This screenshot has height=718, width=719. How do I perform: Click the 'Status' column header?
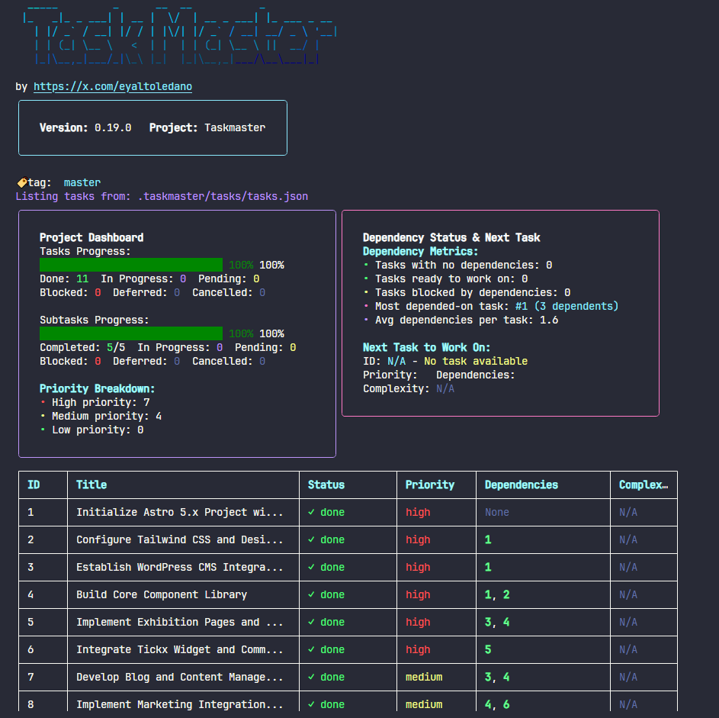[326, 485]
